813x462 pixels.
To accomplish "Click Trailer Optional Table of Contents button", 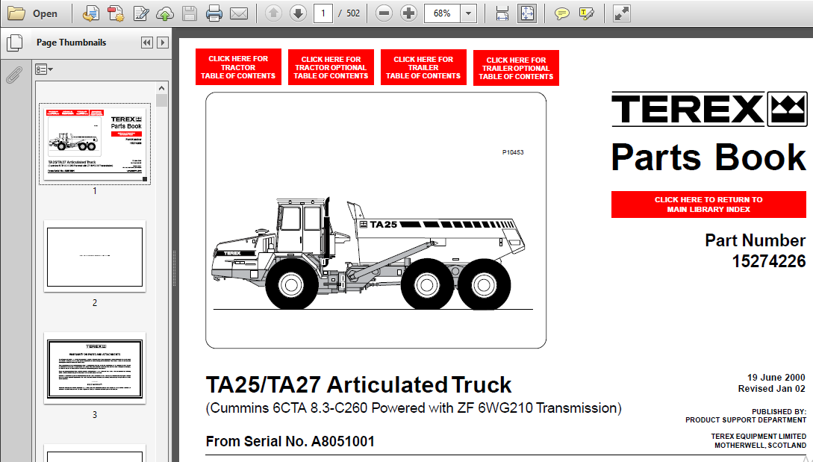I will pyautogui.click(x=516, y=68).
